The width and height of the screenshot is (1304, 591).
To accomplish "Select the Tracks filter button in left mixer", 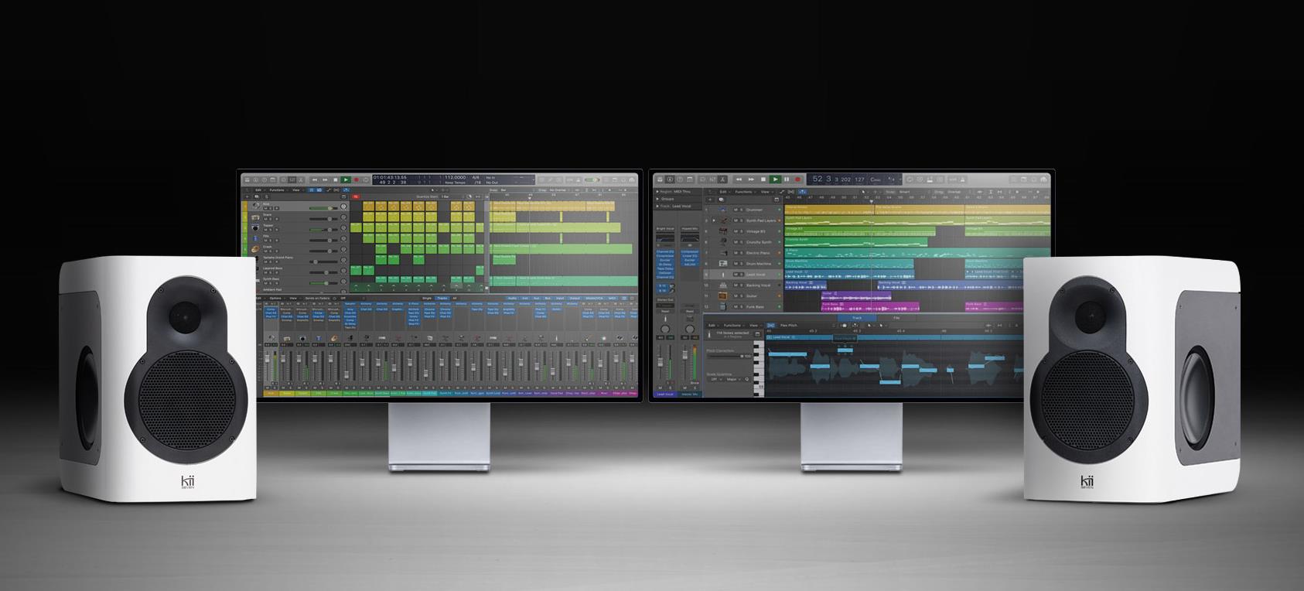I will (x=442, y=298).
